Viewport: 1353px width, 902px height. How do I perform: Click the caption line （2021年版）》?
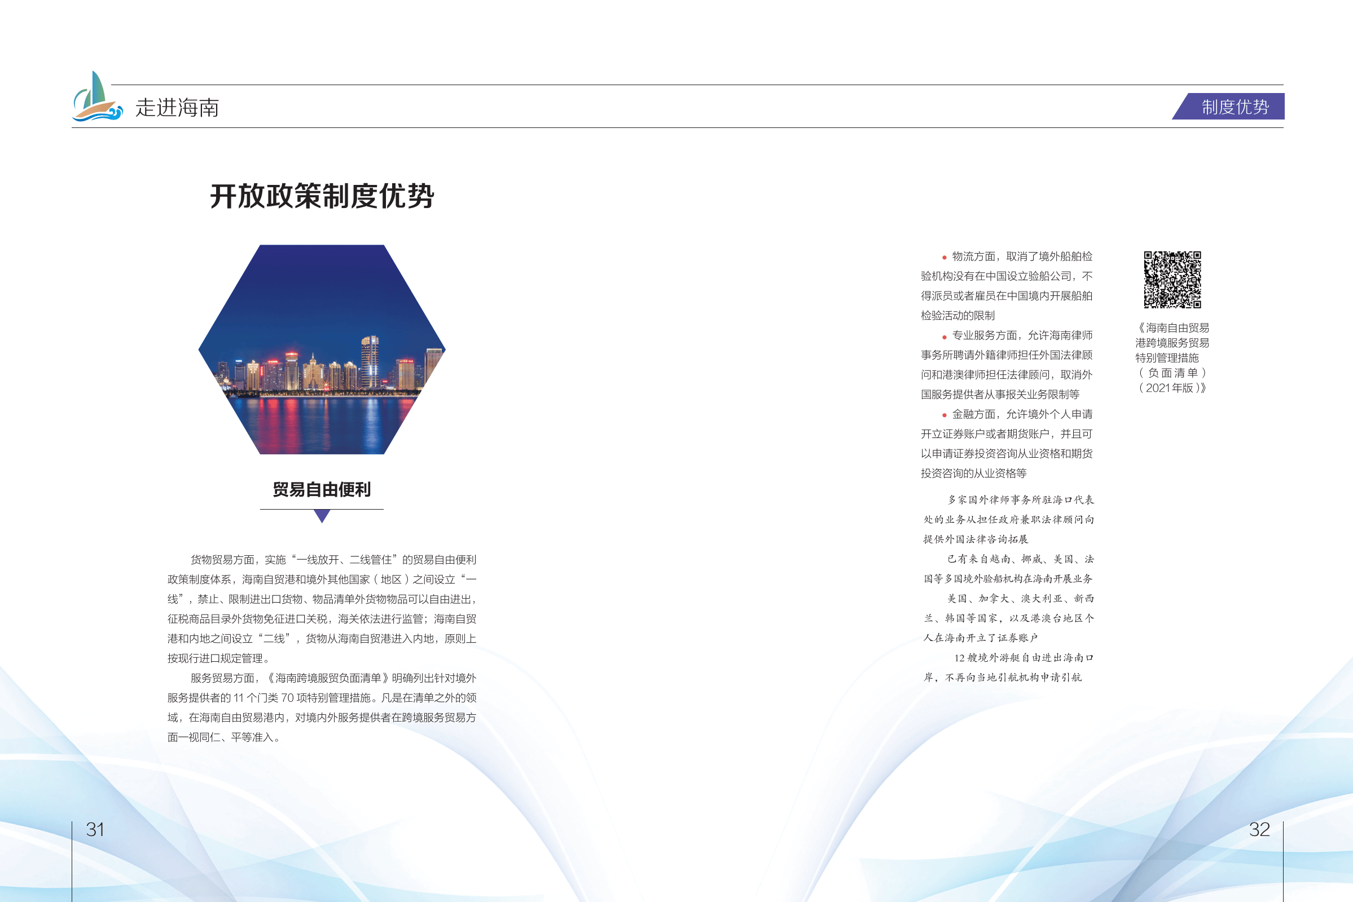pyautogui.click(x=1172, y=388)
